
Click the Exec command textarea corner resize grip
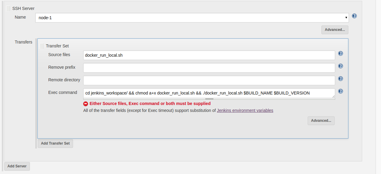tap(333, 96)
